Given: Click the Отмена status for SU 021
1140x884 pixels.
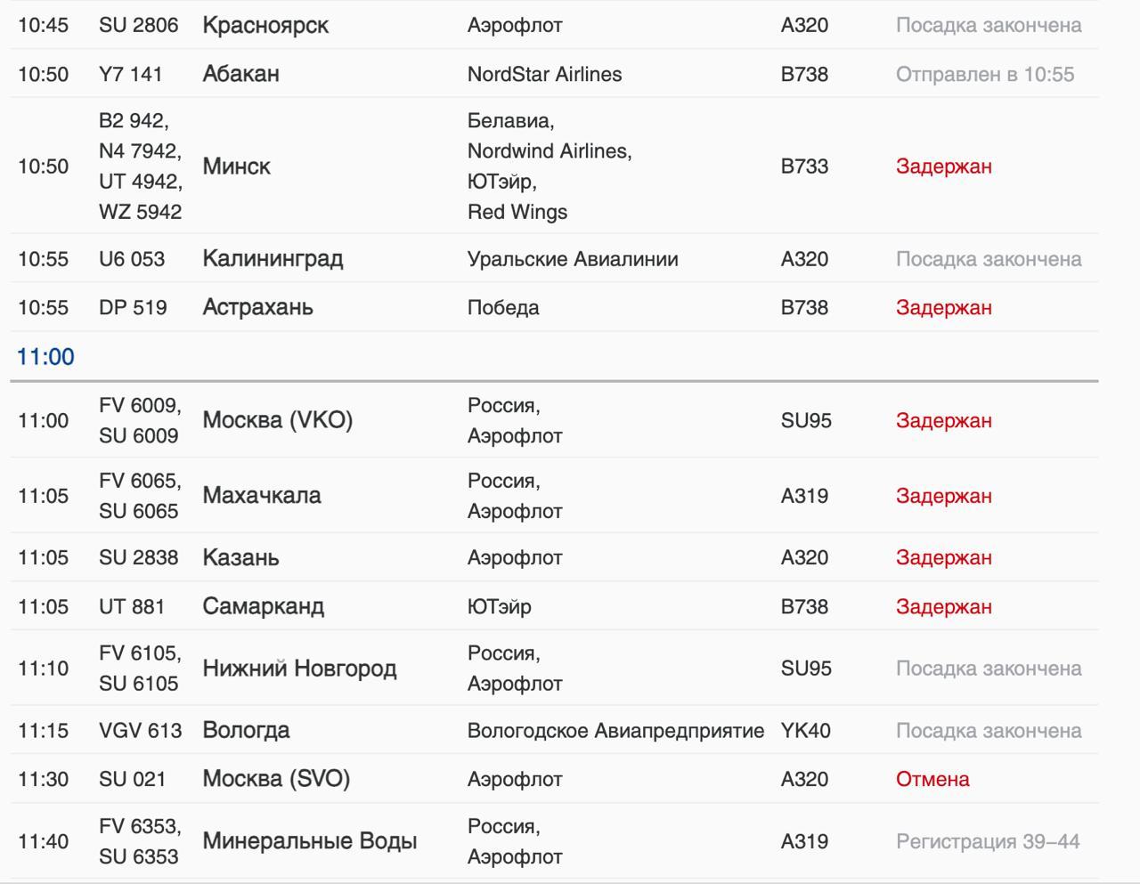Looking at the screenshot, I should (x=932, y=779).
